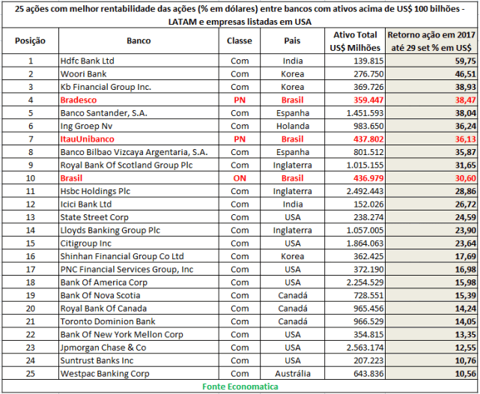Image resolution: width=480 pixels, height=394 pixels.
Task: Click the 'Classe' column header
Action: (x=240, y=40)
